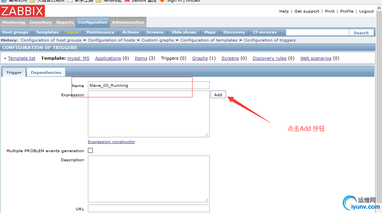Click the Add expression button

coord(218,95)
